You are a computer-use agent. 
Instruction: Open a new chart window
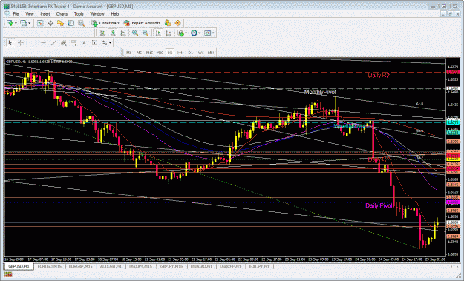click(x=10, y=23)
